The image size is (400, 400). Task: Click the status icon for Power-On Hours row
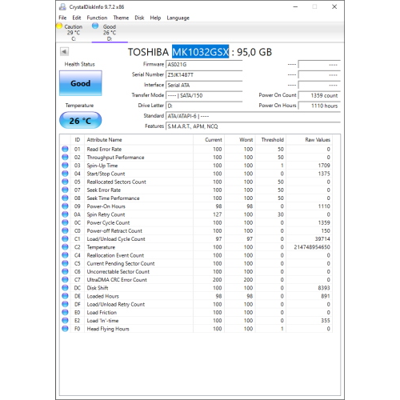pyautogui.click(x=65, y=206)
